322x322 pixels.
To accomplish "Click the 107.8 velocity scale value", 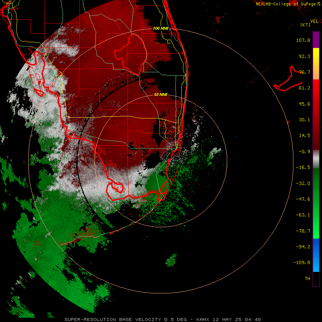I will pos(303,40).
